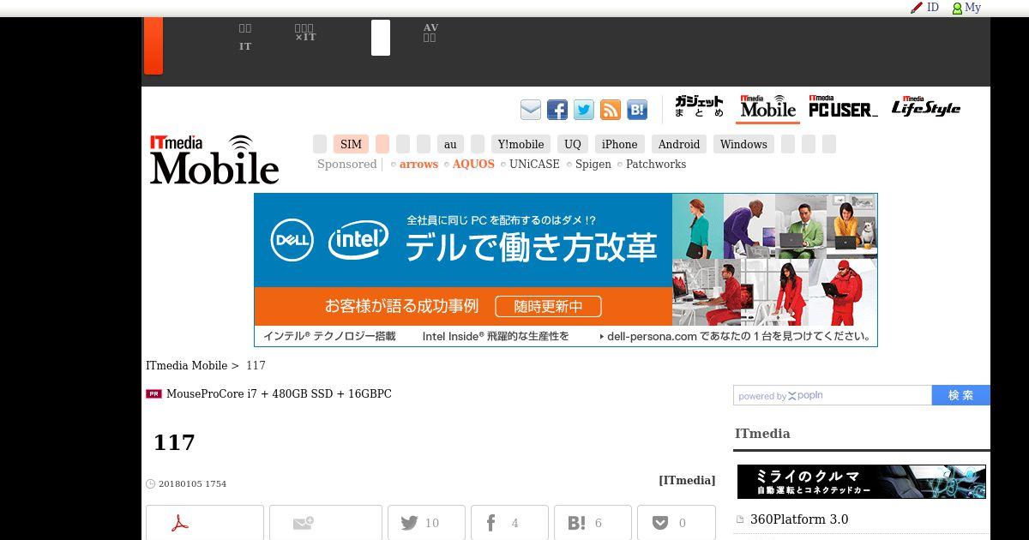Open the 360Platform 3.0 sidebar link
Viewport: 1029px width, 540px height.
(x=799, y=519)
